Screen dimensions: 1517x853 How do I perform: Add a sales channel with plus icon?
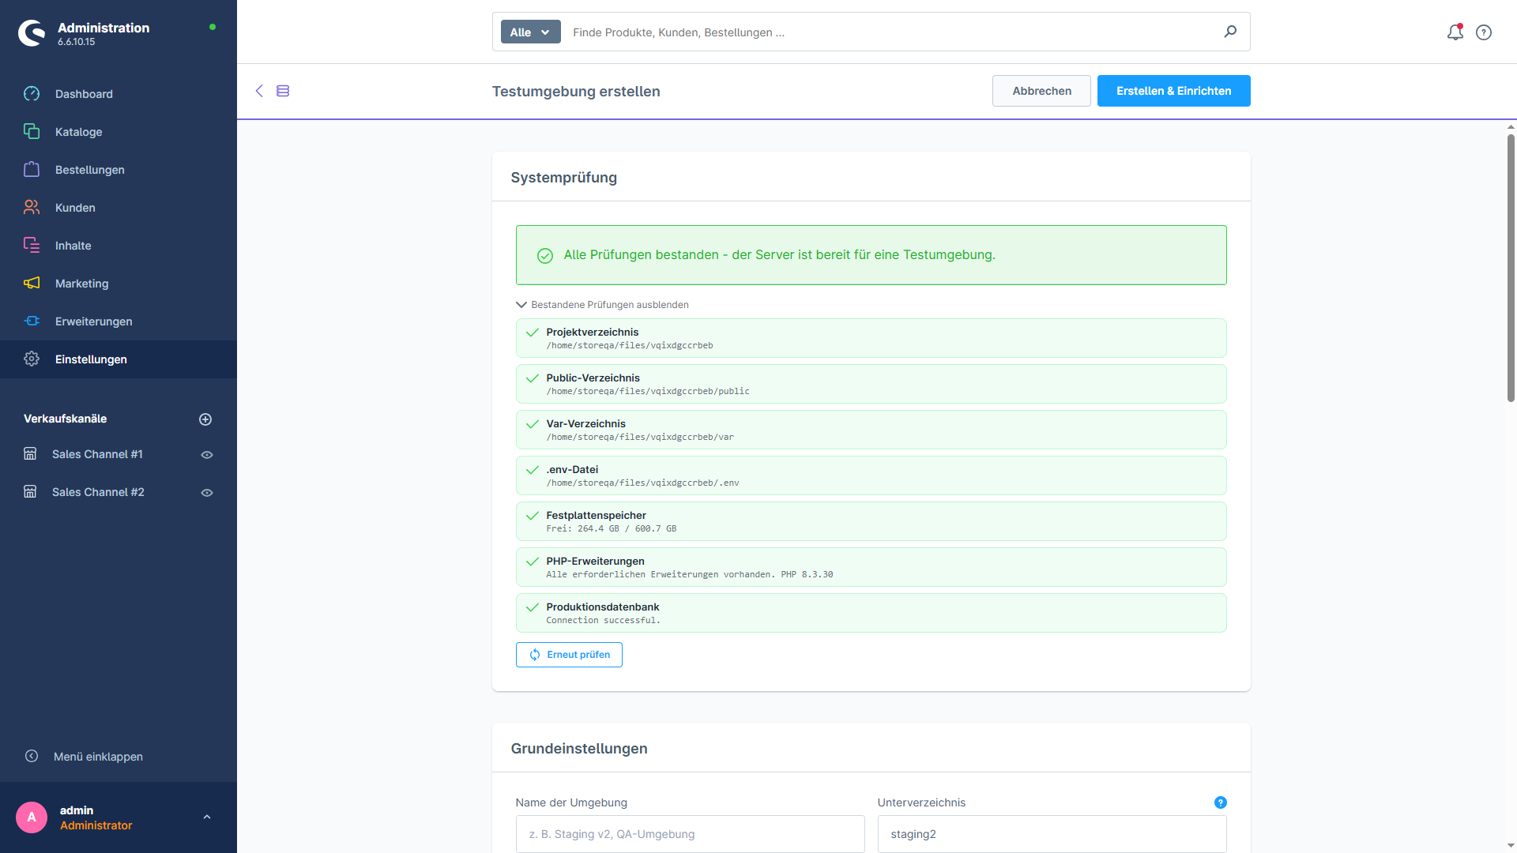(205, 419)
